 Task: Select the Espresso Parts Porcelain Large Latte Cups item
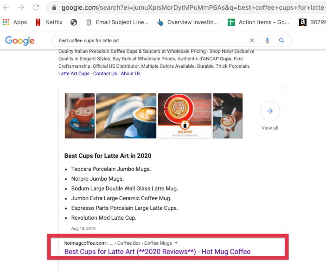pos(125,208)
